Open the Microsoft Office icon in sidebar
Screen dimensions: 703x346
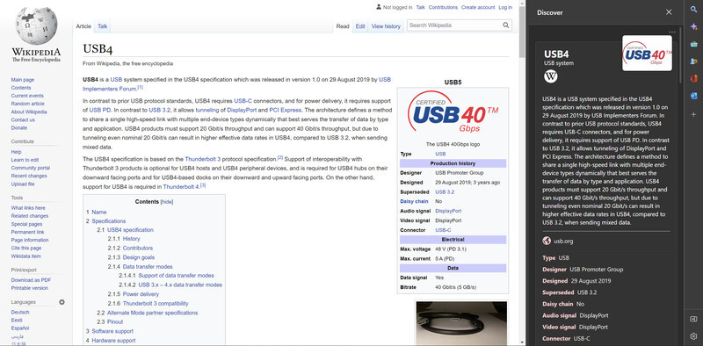[x=693, y=79]
